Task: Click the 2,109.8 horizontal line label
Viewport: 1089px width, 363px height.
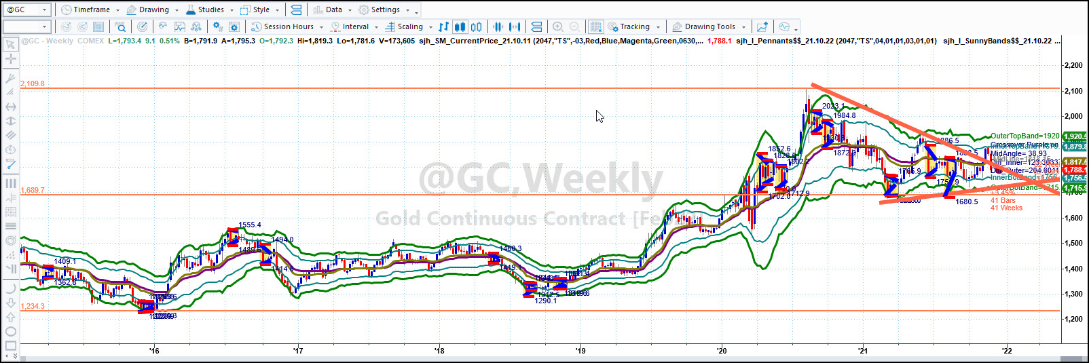Action: [33, 83]
